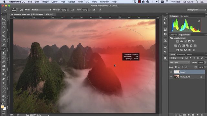Select the Eyedropper tool
207x116 pixels.
point(4,40)
